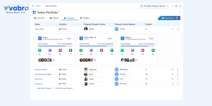
Task: Click the Bobbie product owner chip
Action: (93, 29)
